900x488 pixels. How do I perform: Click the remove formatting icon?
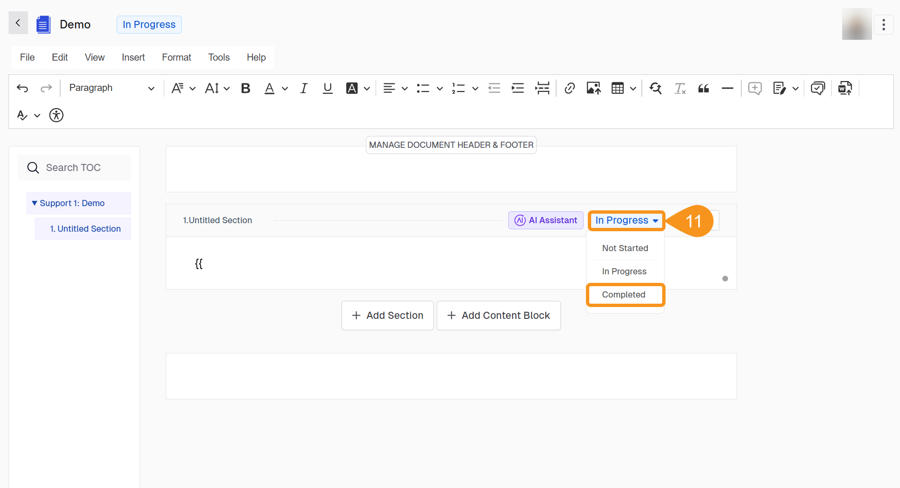click(680, 88)
